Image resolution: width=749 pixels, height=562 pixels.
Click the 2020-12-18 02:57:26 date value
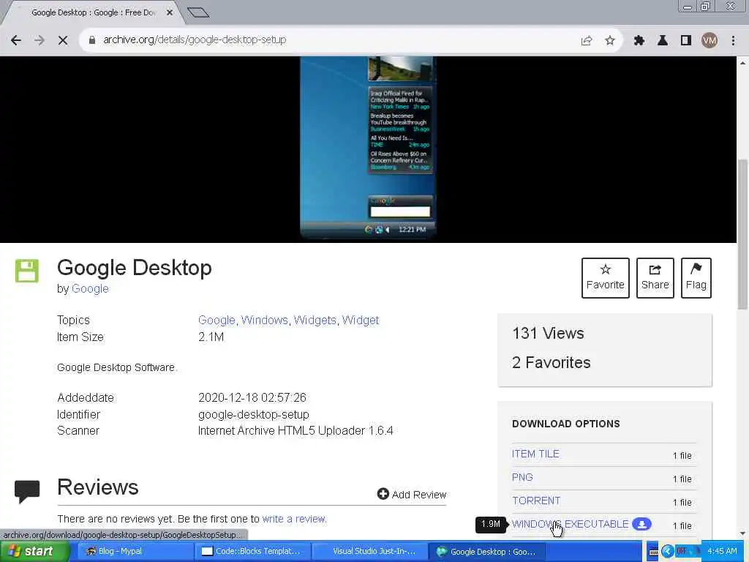(252, 397)
